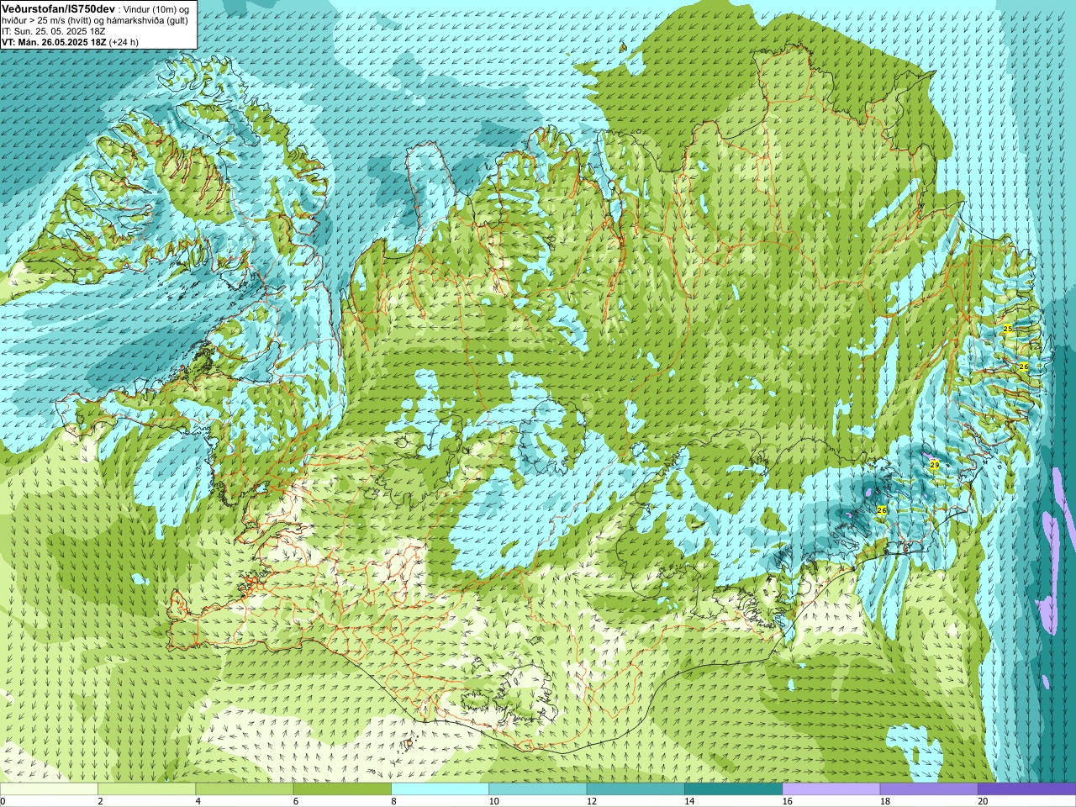The image size is (1076, 807).
Task: Click the legend tick value 18
Action: [x=885, y=801]
